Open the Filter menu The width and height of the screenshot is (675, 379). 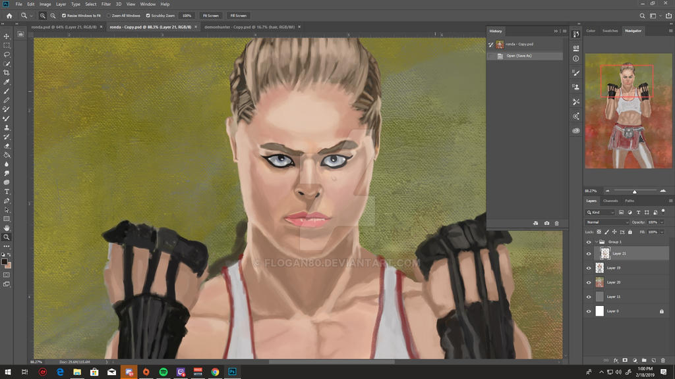tap(106, 5)
